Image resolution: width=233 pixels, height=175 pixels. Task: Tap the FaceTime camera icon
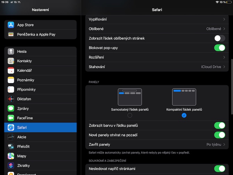[x=11, y=118]
